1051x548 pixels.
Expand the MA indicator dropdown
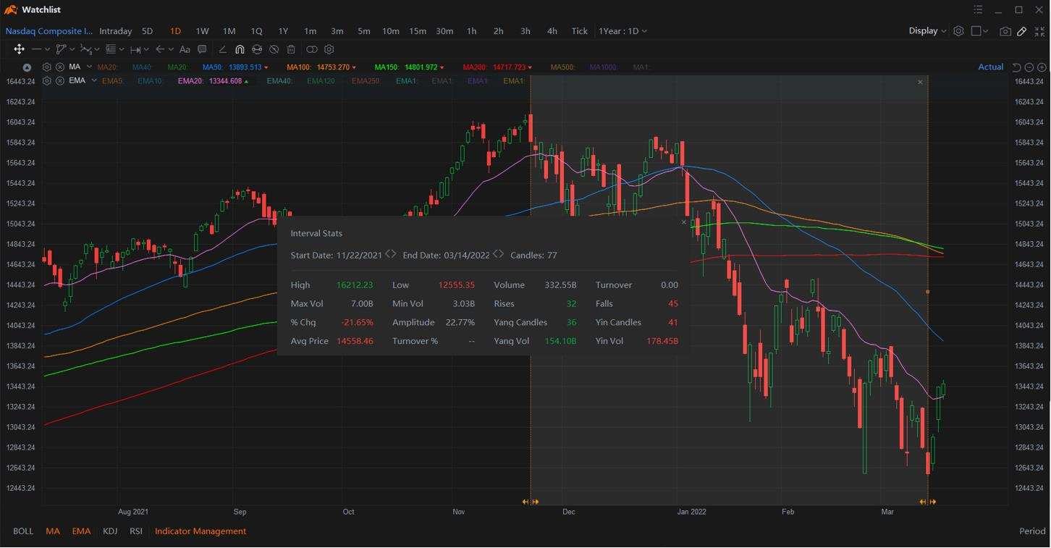coord(89,67)
